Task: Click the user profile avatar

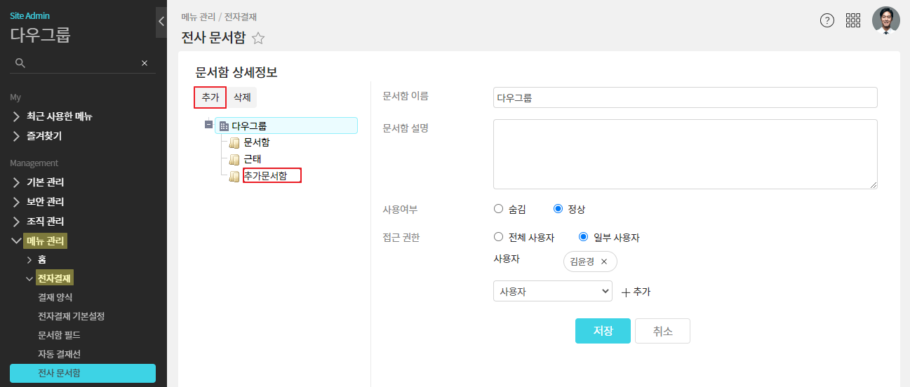Action: pos(885,20)
